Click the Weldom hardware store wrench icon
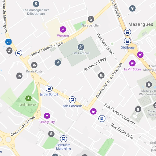 [x=63, y=30]
